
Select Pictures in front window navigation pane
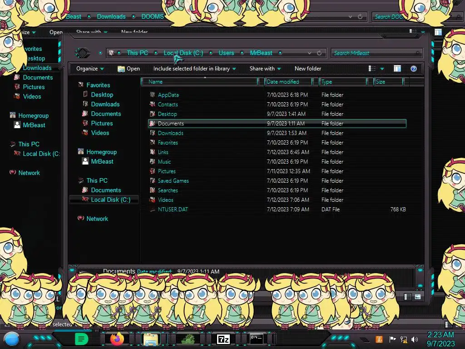tap(102, 123)
